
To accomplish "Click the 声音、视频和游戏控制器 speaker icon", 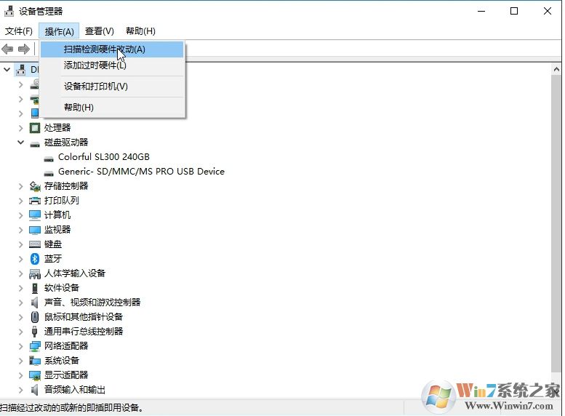I will point(35,303).
